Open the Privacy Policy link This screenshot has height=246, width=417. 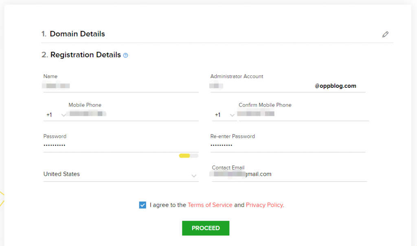264,205
